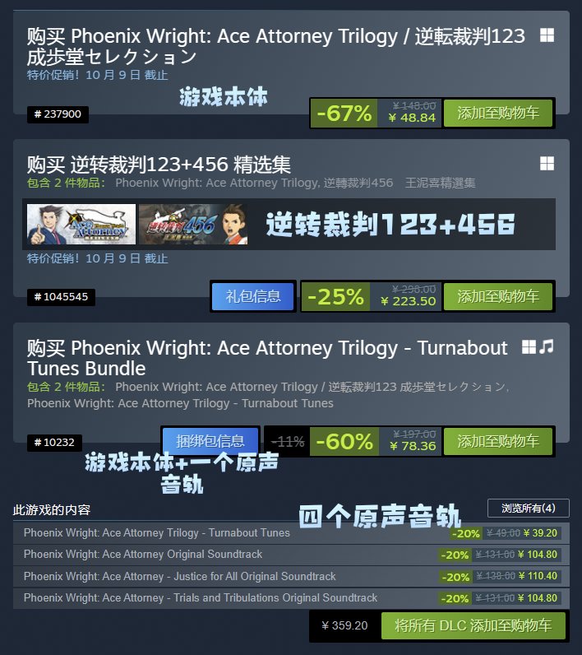The image size is (582, 655).
Task: Open the 逆转裁判456 thumbnail image
Action: (193, 224)
